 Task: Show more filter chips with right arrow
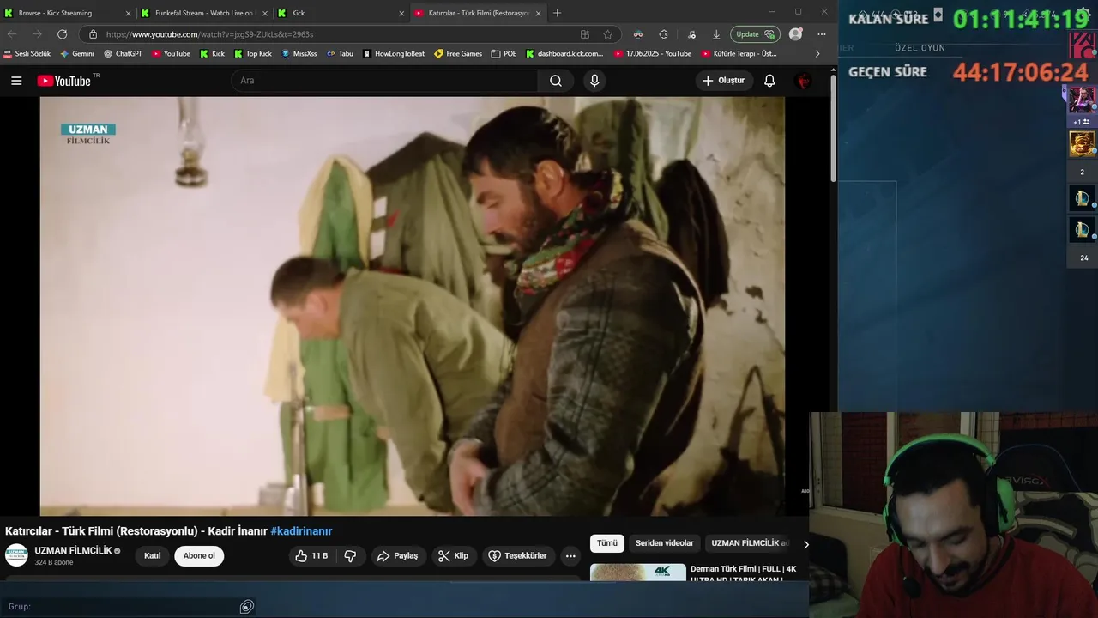pos(805,544)
